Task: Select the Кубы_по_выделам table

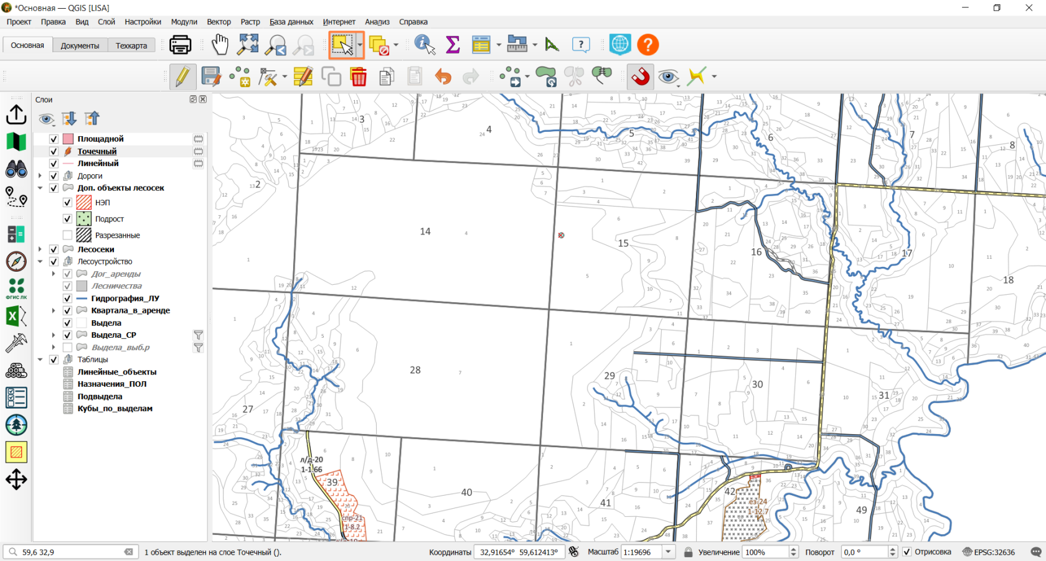Action: [x=115, y=409]
